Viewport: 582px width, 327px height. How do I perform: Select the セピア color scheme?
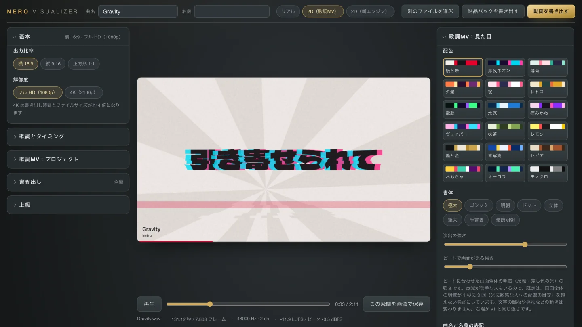548,152
